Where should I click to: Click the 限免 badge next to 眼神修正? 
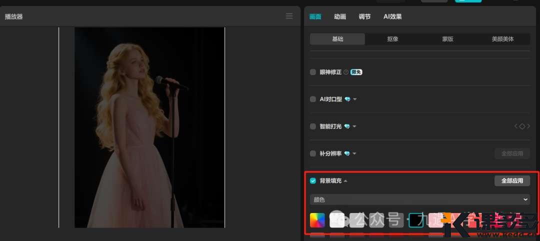click(x=356, y=72)
